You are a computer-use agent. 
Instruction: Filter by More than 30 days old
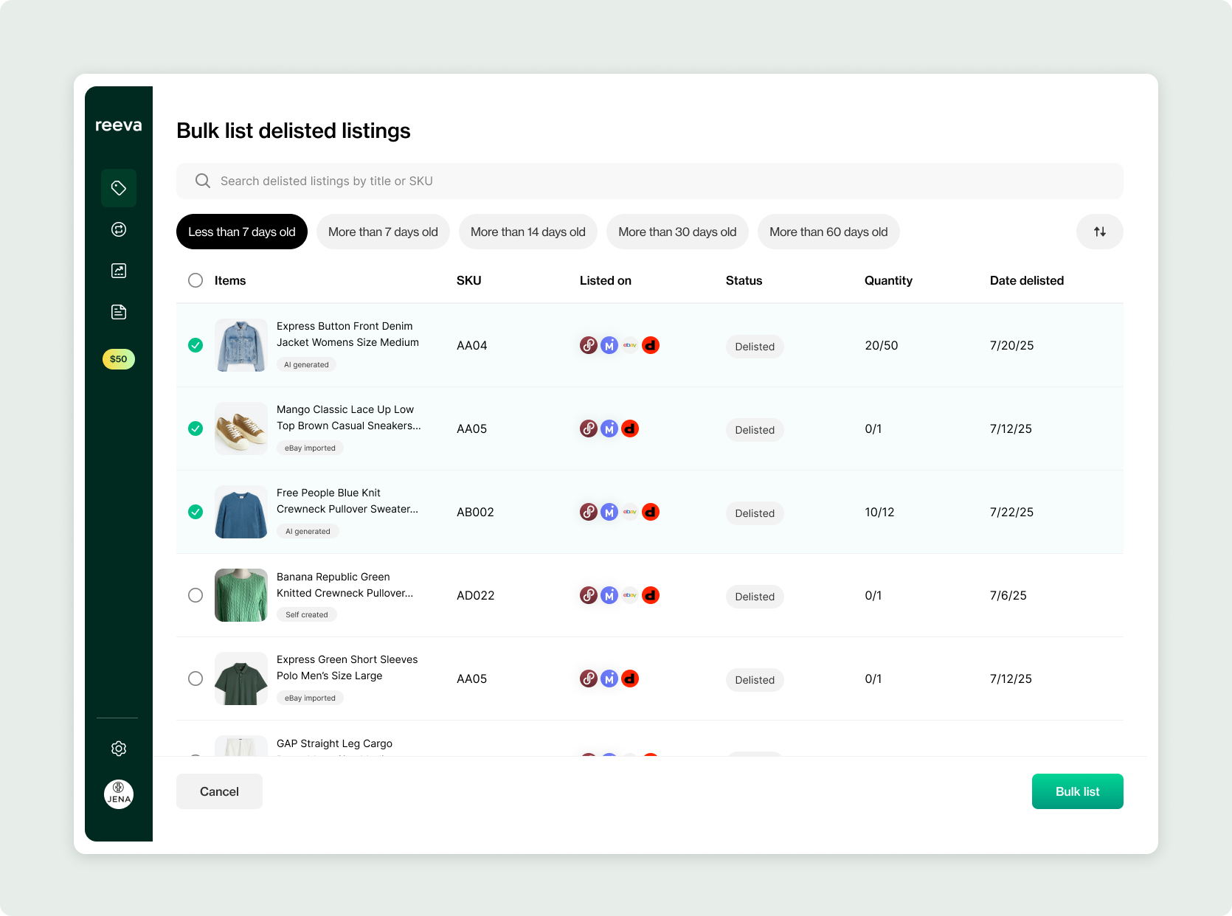[x=677, y=232]
